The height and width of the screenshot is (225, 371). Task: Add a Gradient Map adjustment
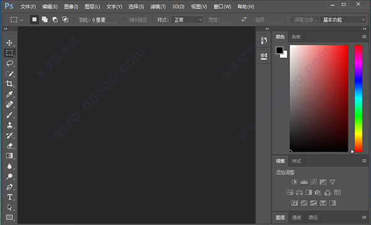coord(333,203)
